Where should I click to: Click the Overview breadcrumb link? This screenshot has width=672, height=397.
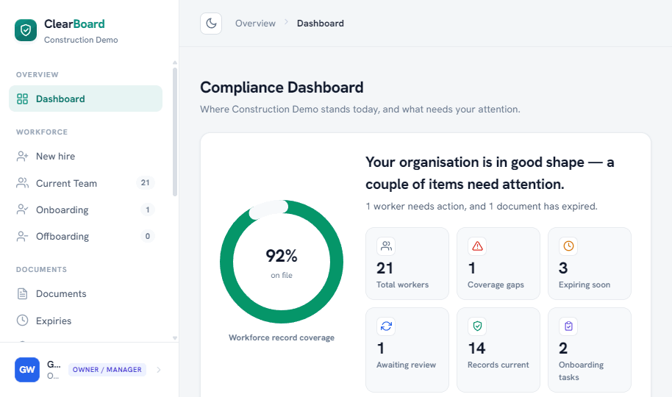pyautogui.click(x=255, y=23)
